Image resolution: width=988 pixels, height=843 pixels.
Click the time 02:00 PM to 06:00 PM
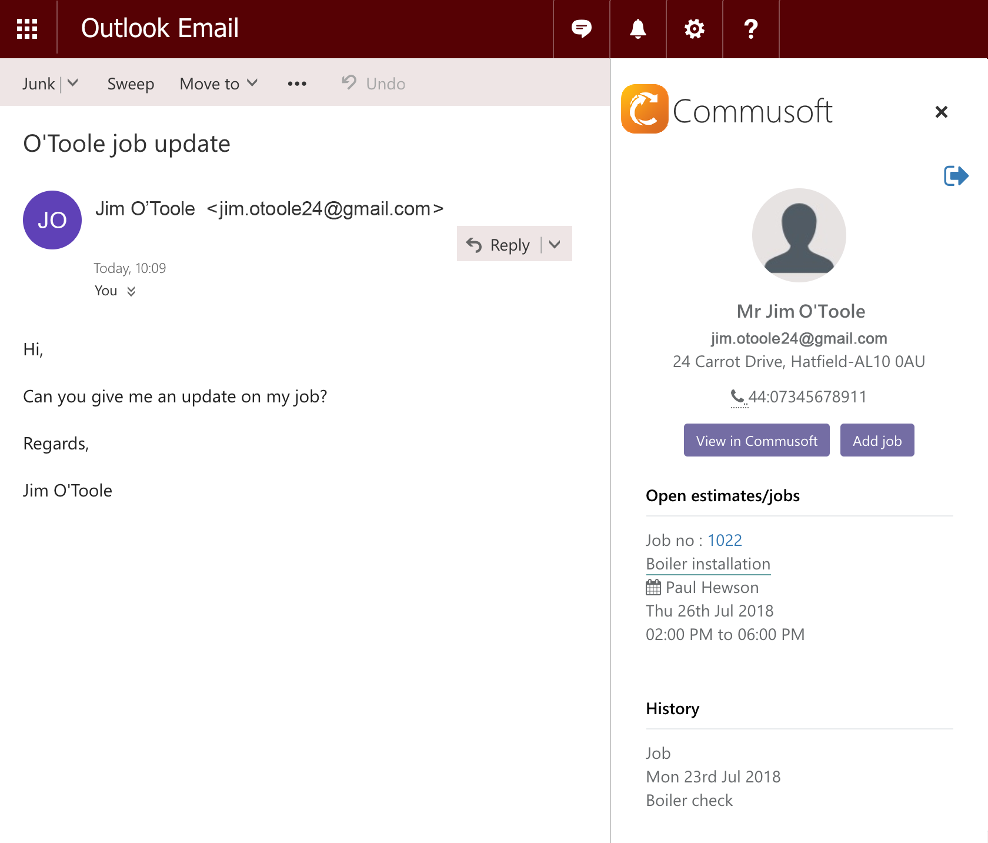[725, 635]
